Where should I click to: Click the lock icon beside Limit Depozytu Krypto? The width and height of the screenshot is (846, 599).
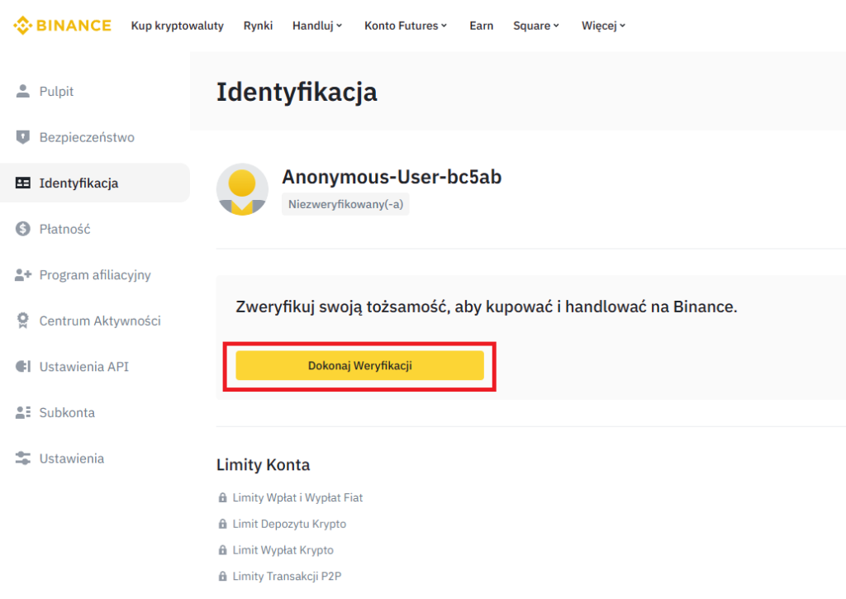(222, 524)
